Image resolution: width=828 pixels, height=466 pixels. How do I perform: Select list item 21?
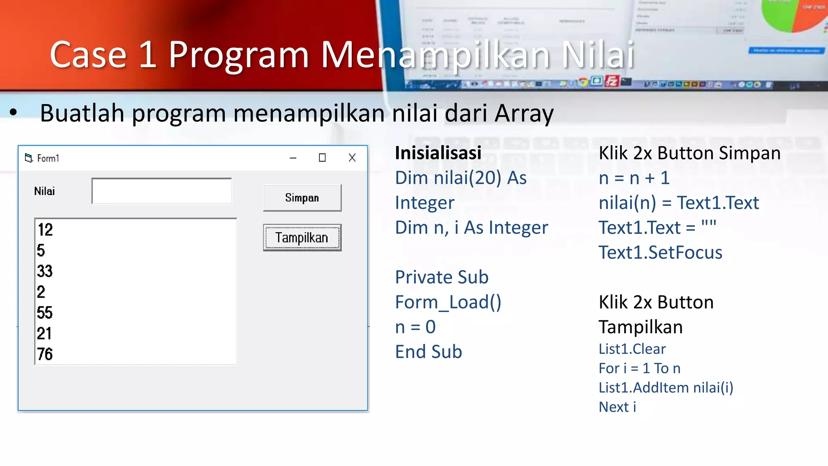pos(44,333)
